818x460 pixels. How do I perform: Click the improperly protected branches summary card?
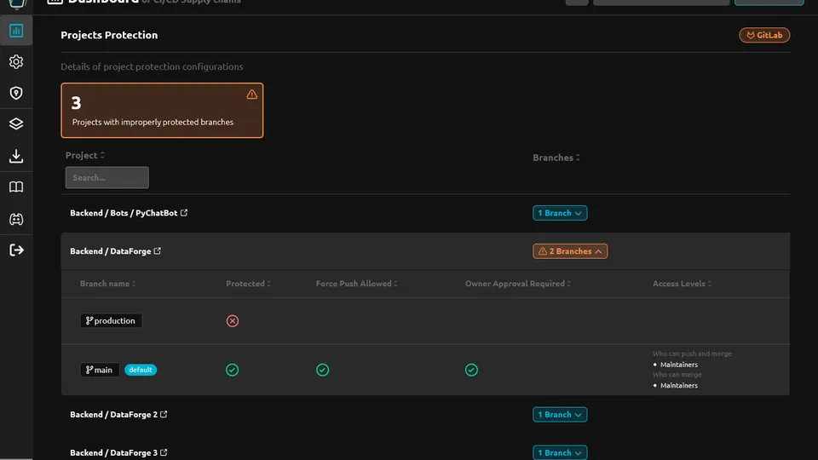[x=162, y=111]
